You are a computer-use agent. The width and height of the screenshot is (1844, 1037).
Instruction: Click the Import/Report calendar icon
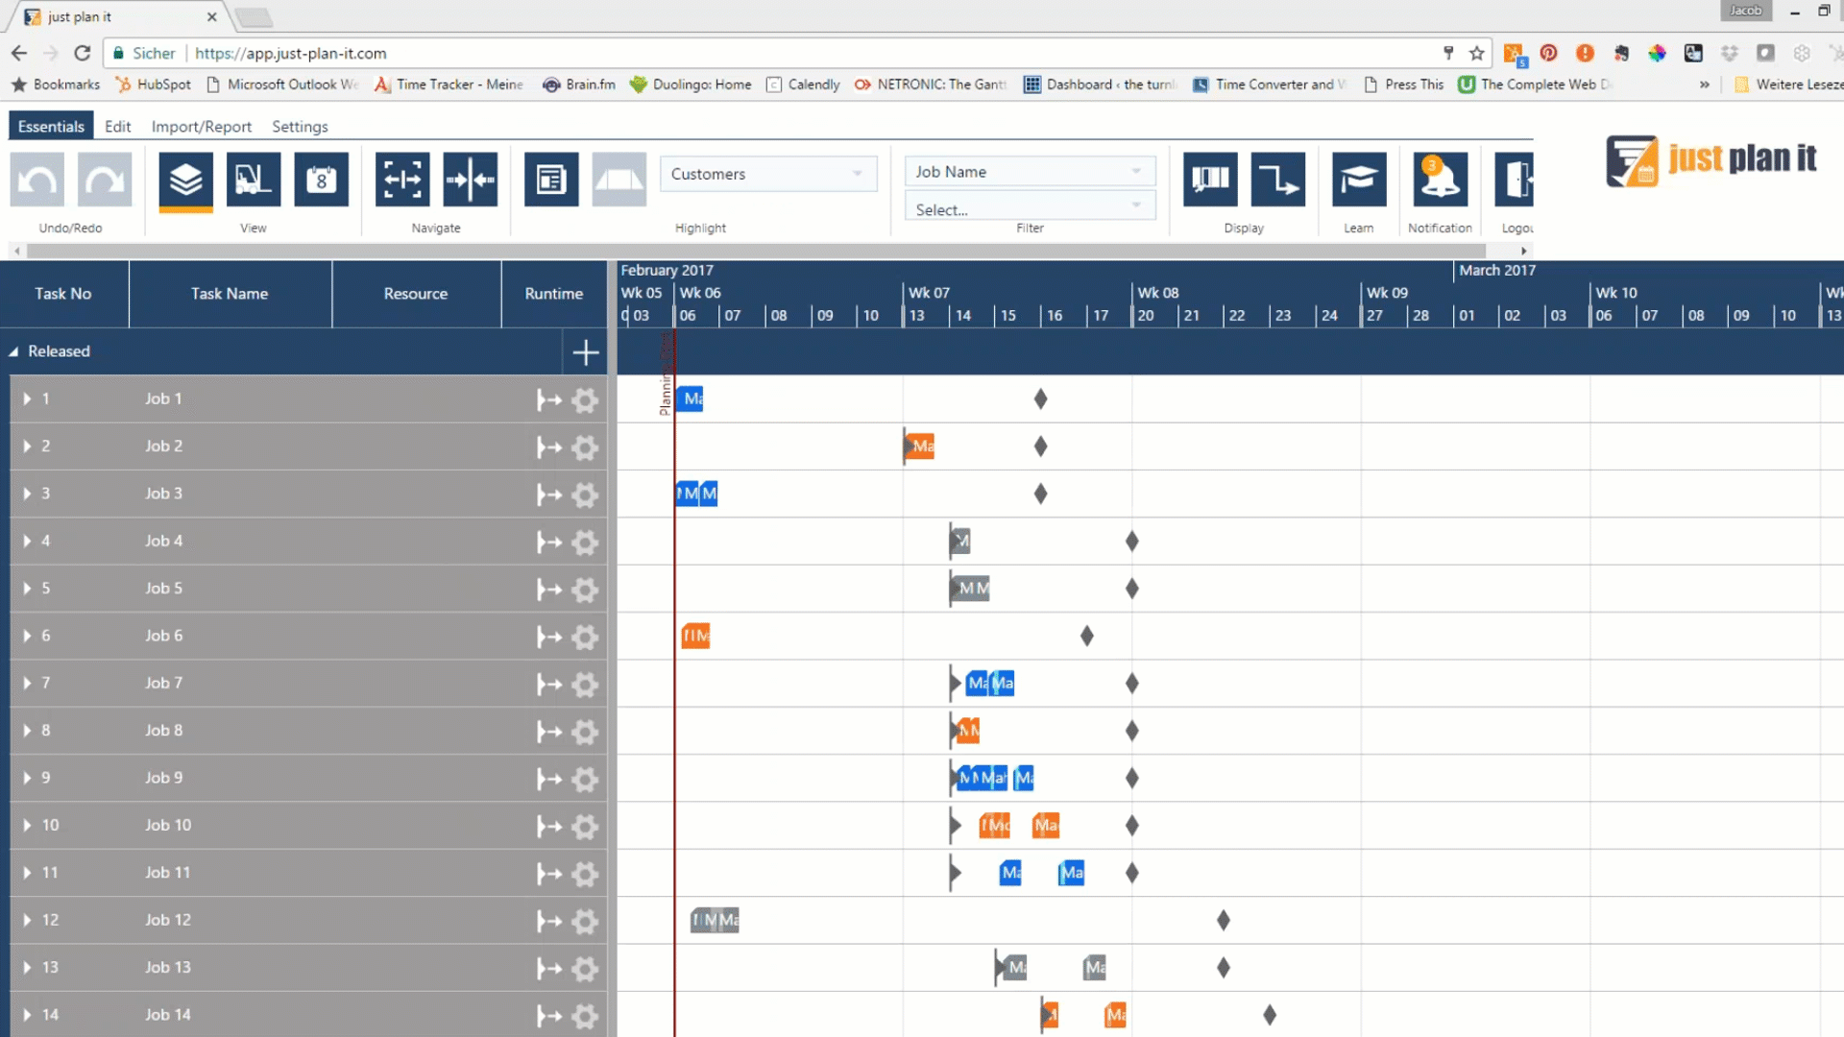tap(321, 180)
